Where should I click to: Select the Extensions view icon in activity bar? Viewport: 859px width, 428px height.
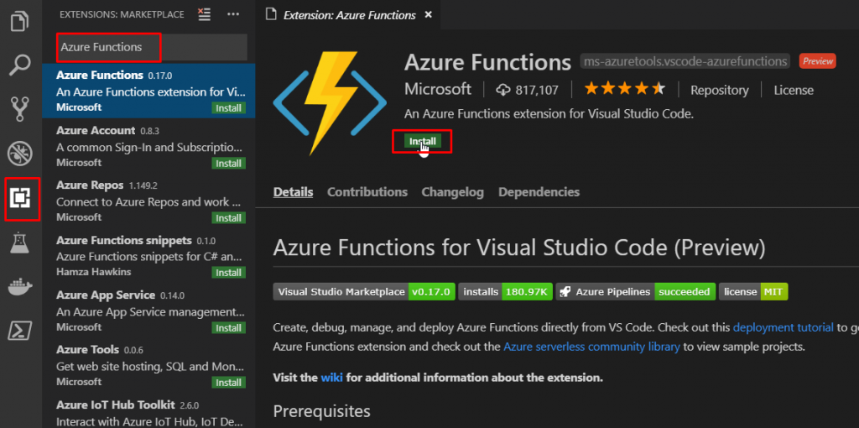click(21, 198)
